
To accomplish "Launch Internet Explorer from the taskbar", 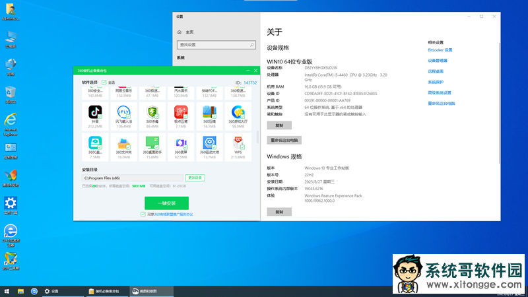I will pos(34,291).
